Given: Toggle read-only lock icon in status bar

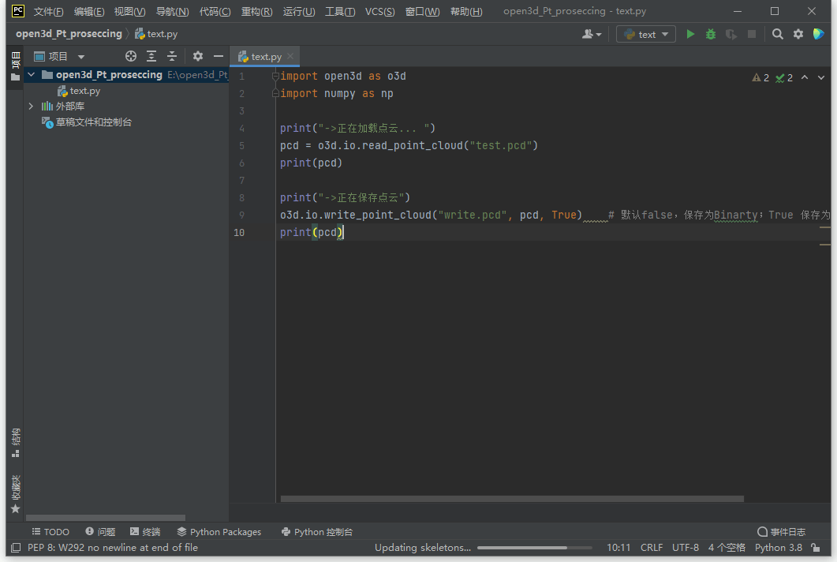Looking at the screenshot, I should click(816, 548).
